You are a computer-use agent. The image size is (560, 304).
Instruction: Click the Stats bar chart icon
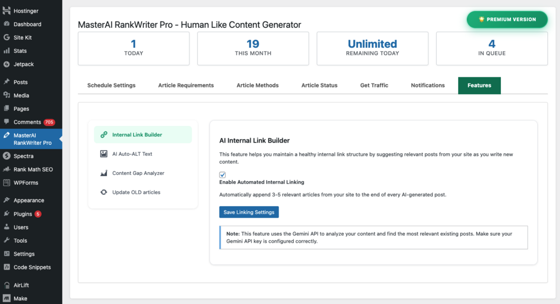pos(7,51)
